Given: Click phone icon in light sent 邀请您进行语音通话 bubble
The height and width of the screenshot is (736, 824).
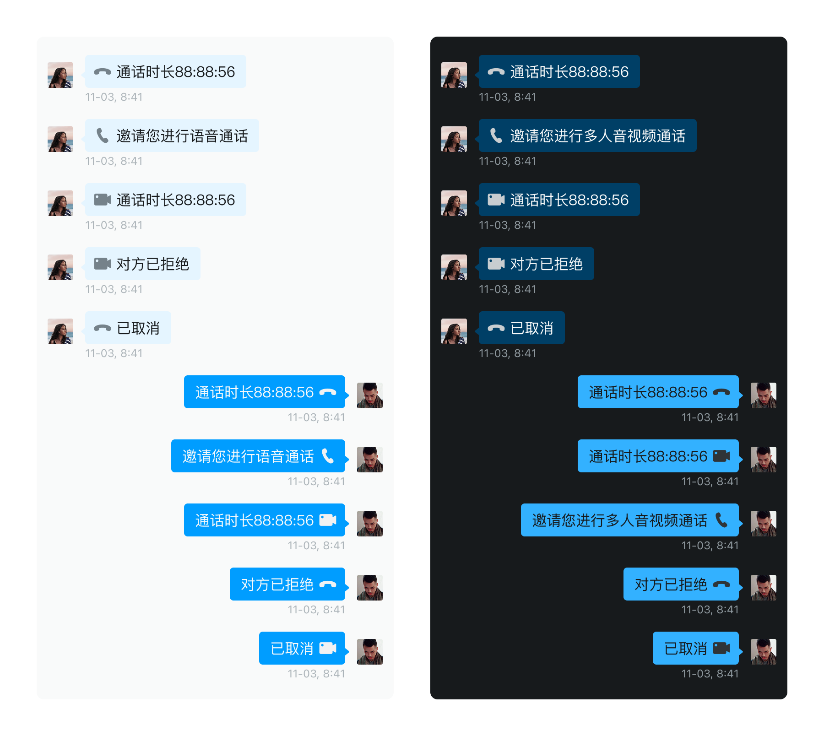Looking at the screenshot, I should tap(328, 456).
